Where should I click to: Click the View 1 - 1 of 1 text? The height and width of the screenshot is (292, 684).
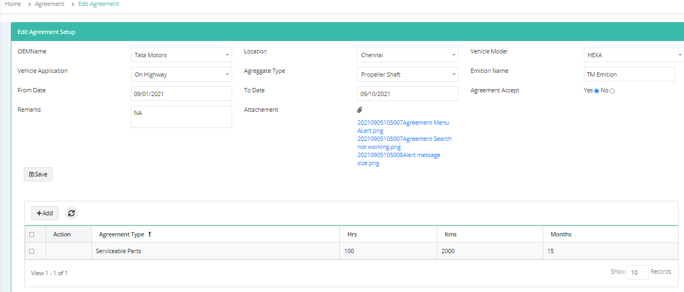(49, 273)
